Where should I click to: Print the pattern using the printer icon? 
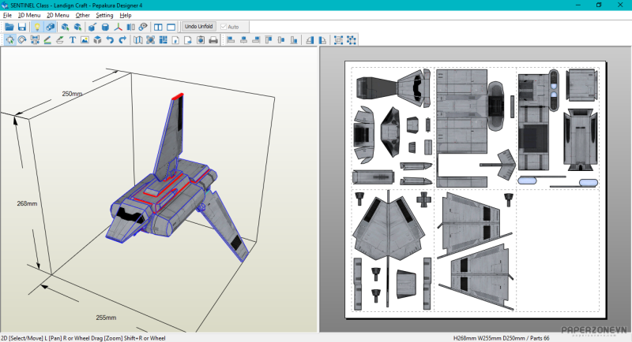[213, 39]
